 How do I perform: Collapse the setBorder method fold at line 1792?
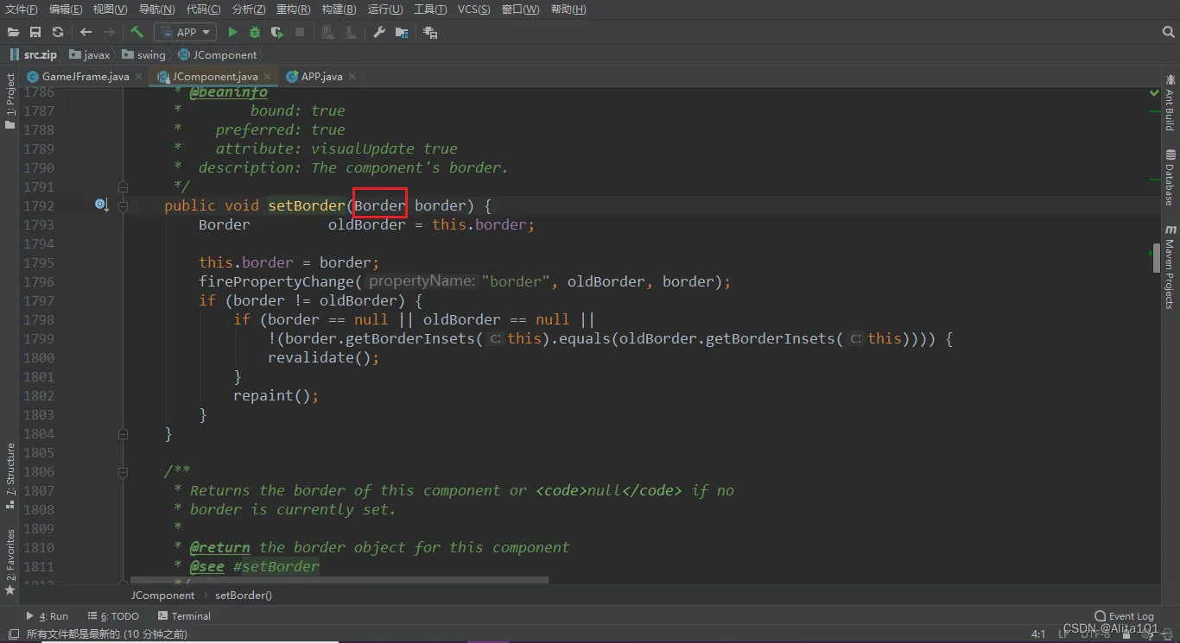pos(123,206)
